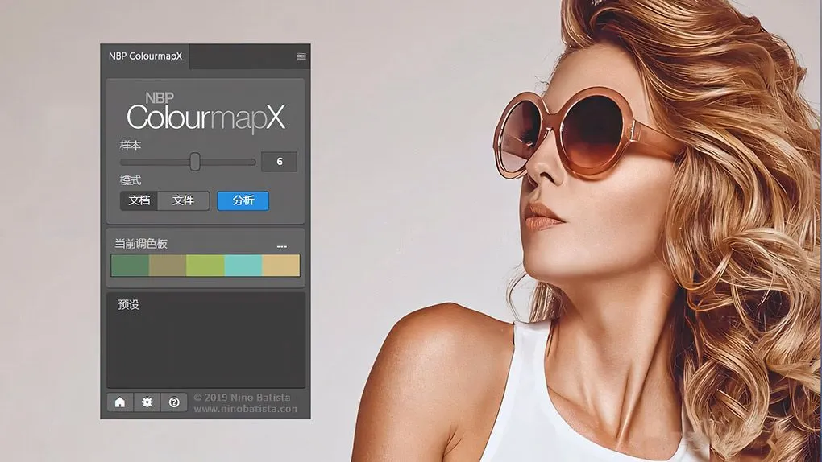Click the samples value field showing 6

click(x=280, y=162)
